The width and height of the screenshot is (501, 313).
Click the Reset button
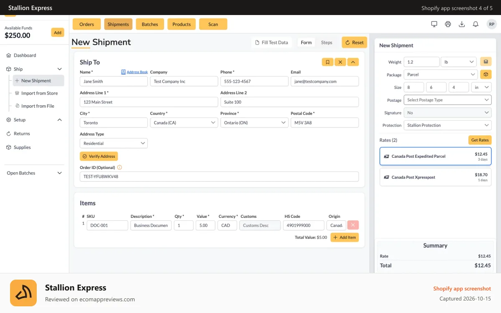(x=354, y=43)
